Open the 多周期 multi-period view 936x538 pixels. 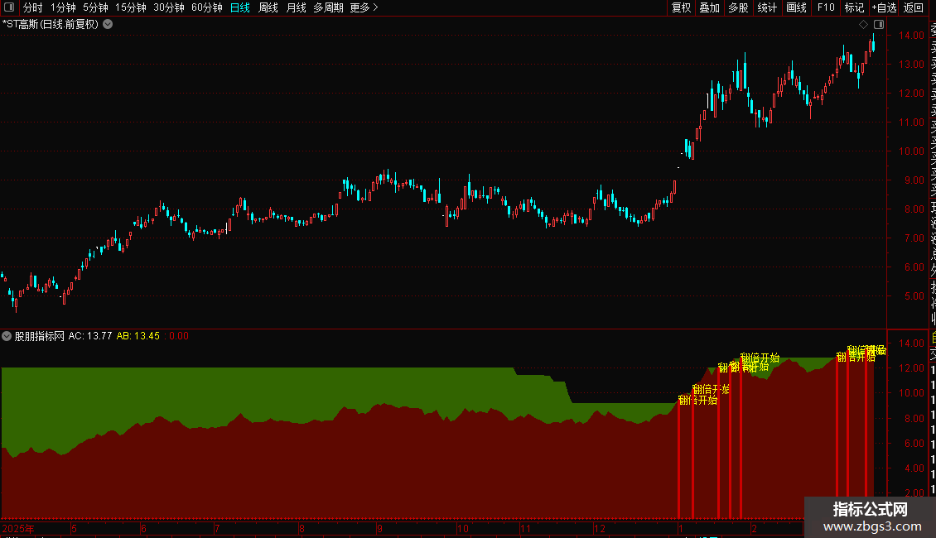(x=328, y=7)
